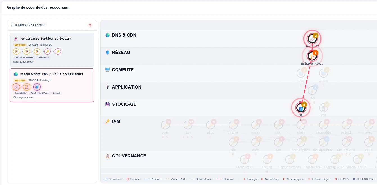
Task: Click the '3 findings' text
Action: coord(45,80)
